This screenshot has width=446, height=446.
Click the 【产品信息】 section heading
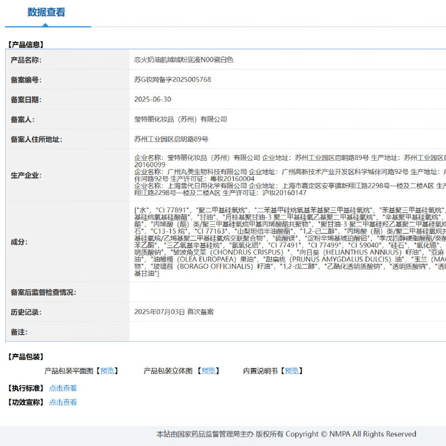[x=26, y=45]
